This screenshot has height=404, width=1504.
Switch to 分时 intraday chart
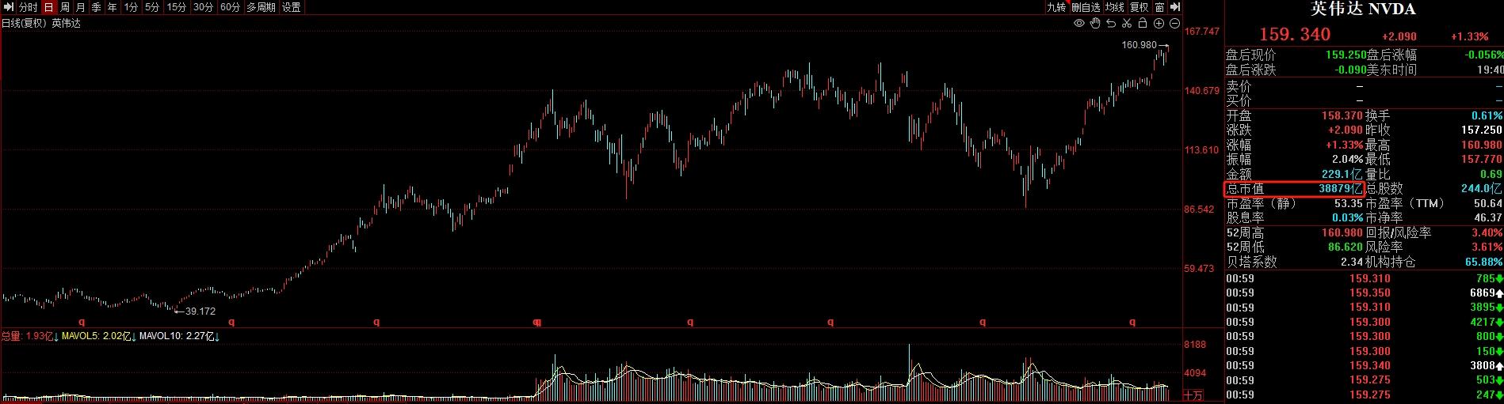(28, 7)
